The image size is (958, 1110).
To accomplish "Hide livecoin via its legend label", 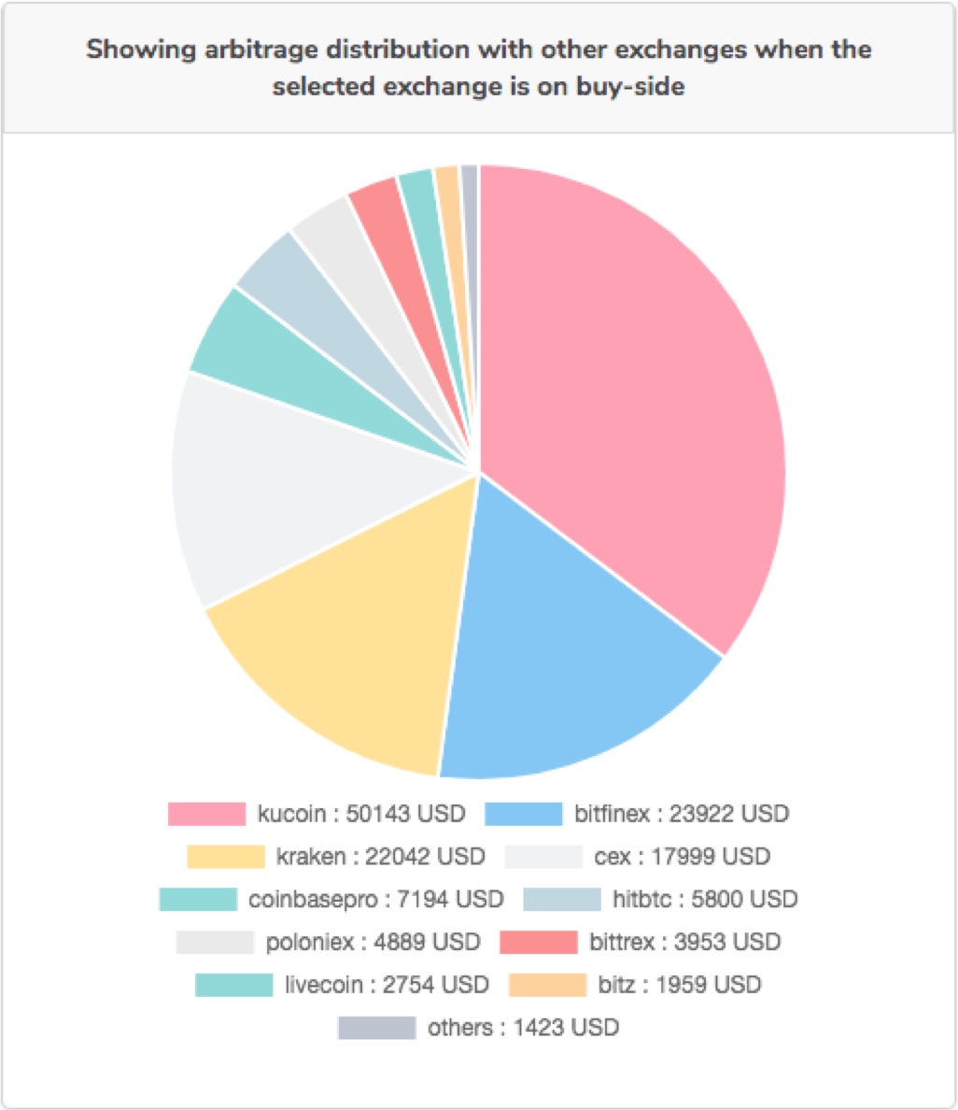I will (387, 985).
